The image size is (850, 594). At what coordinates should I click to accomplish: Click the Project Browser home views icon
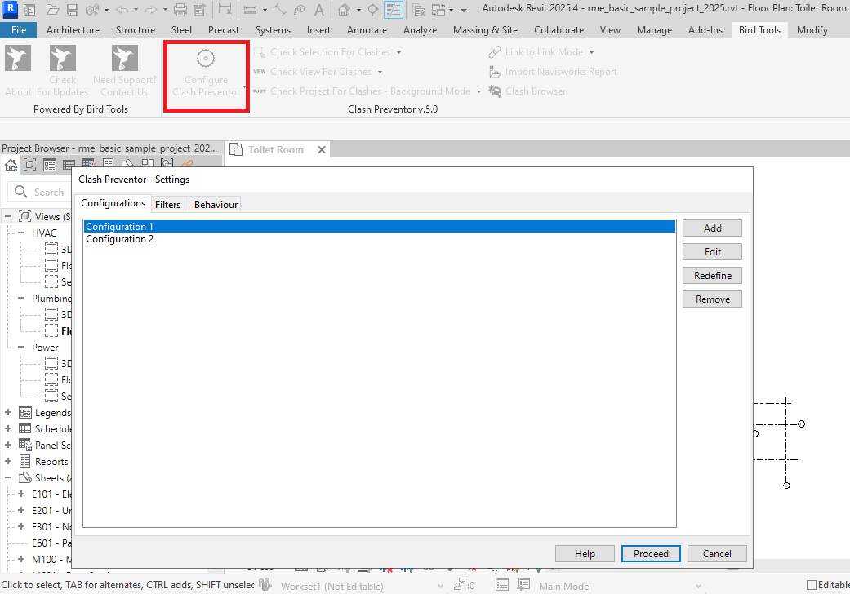pyautogui.click(x=11, y=165)
